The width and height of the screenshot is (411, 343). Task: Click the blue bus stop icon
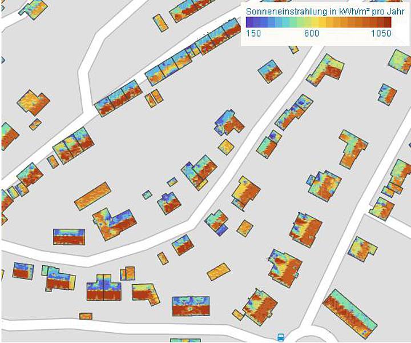click(x=280, y=337)
